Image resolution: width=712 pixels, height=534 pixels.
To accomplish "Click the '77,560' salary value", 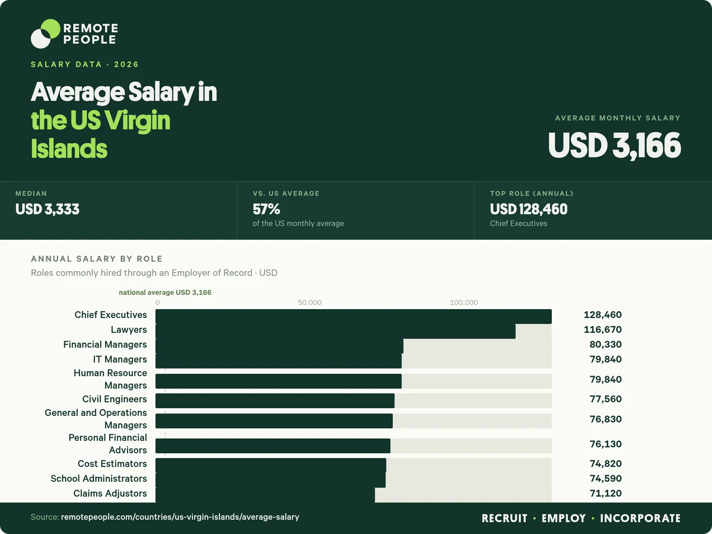I will pyautogui.click(x=606, y=399).
